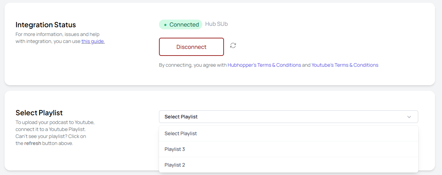The width and height of the screenshot is (442, 175).
Task: Open Hubhopper's Terms & Conditions link
Action: pos(264,65)
